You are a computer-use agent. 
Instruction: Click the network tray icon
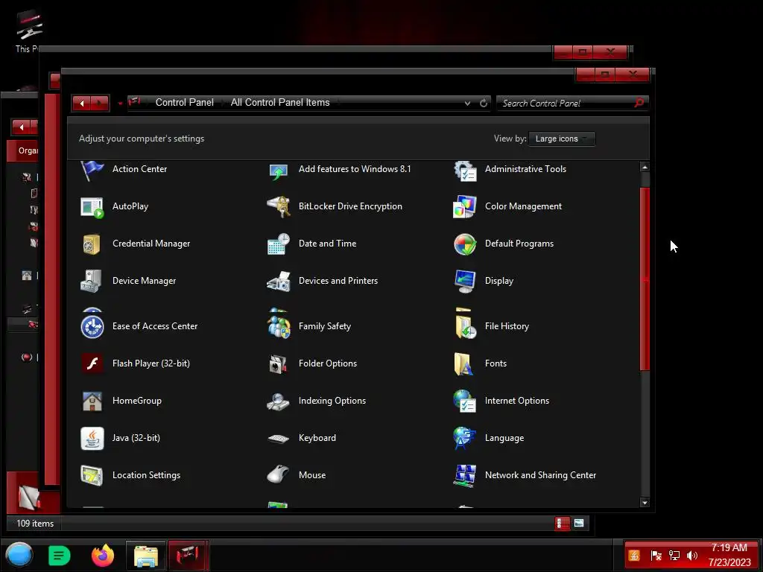674,556
